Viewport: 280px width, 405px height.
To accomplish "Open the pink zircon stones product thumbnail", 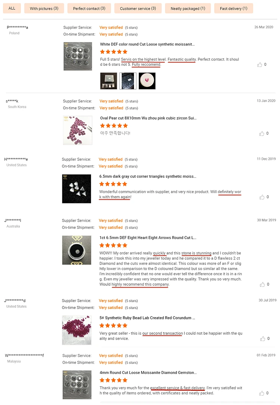I will coord(78,130).
